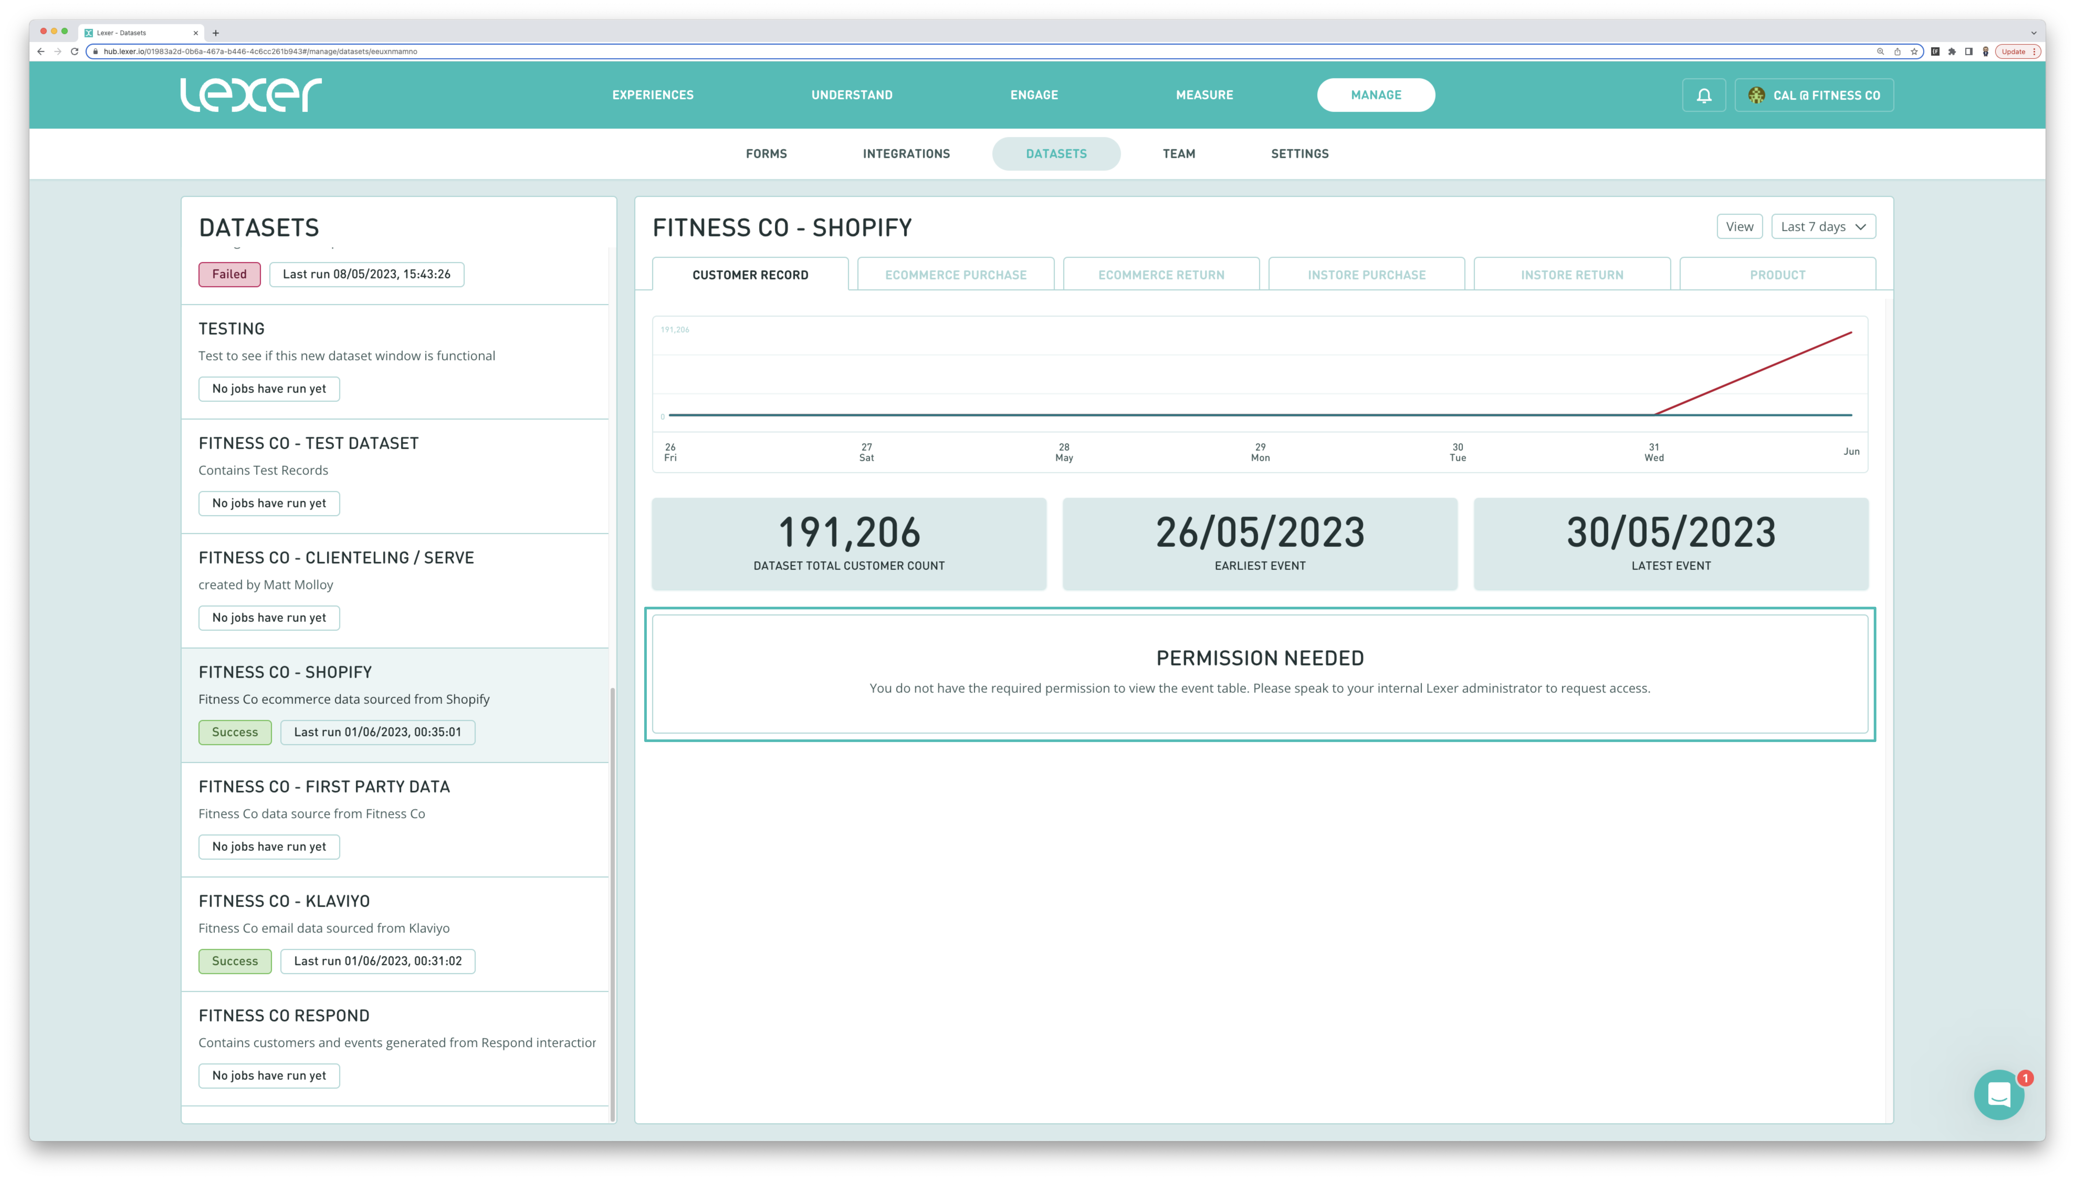Reload the page

click(75, 51)
